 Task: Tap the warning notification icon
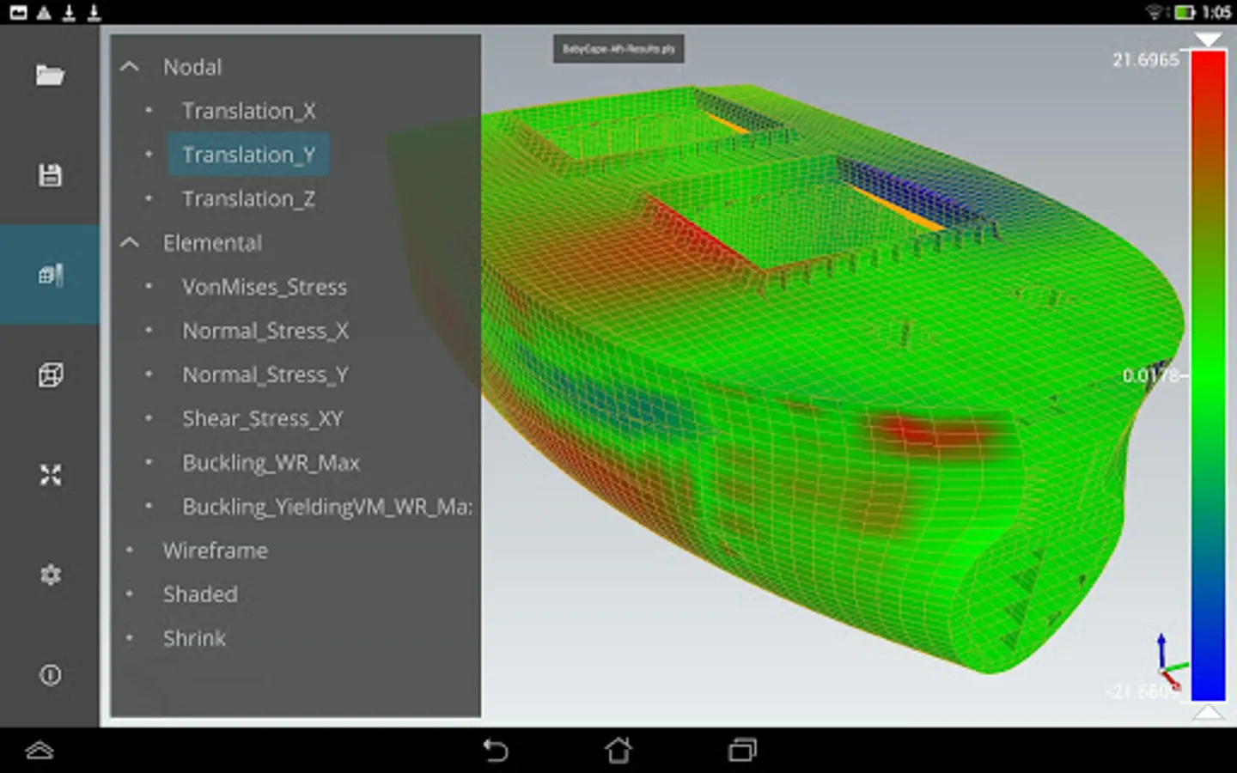(x=43, y=12)
